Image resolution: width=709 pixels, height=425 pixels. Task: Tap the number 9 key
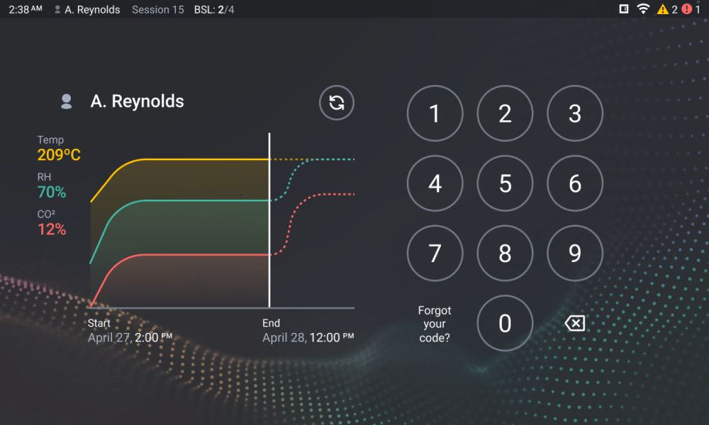pos(575,254)
